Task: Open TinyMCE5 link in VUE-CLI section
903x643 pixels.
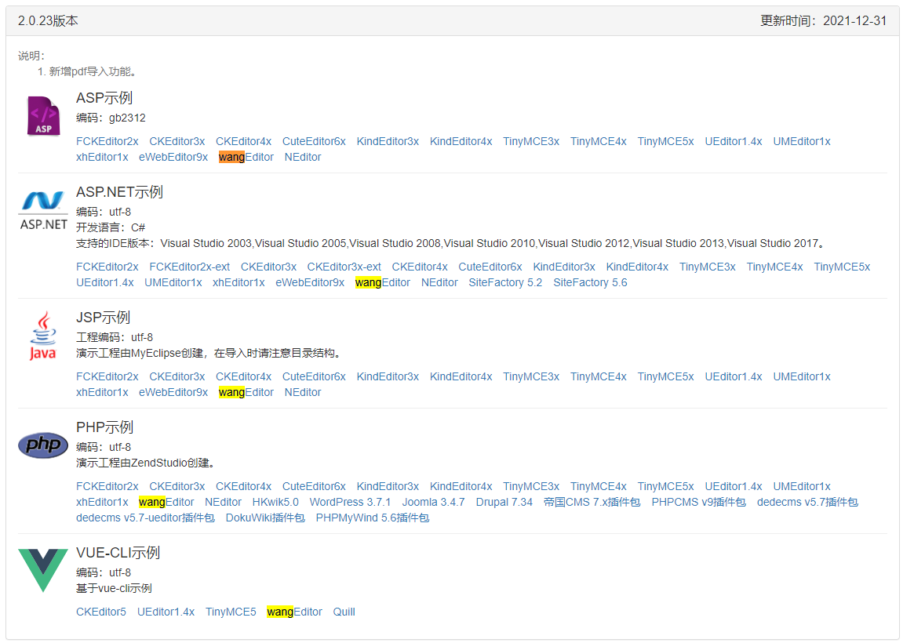Action: click(231, 612)
